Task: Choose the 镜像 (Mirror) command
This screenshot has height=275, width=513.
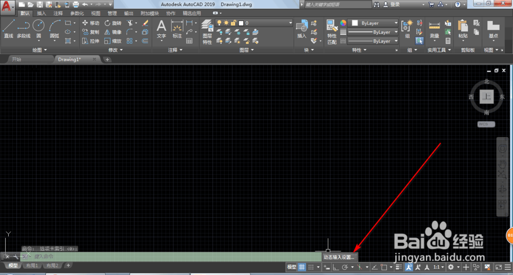Action: point(113,32)
